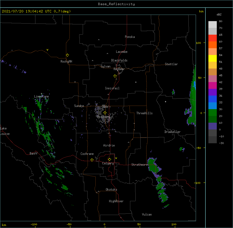This screenshot has height=228, width=233.
Task: Click the yellow v marker northeast of Calgary
Action: (116, 158)
